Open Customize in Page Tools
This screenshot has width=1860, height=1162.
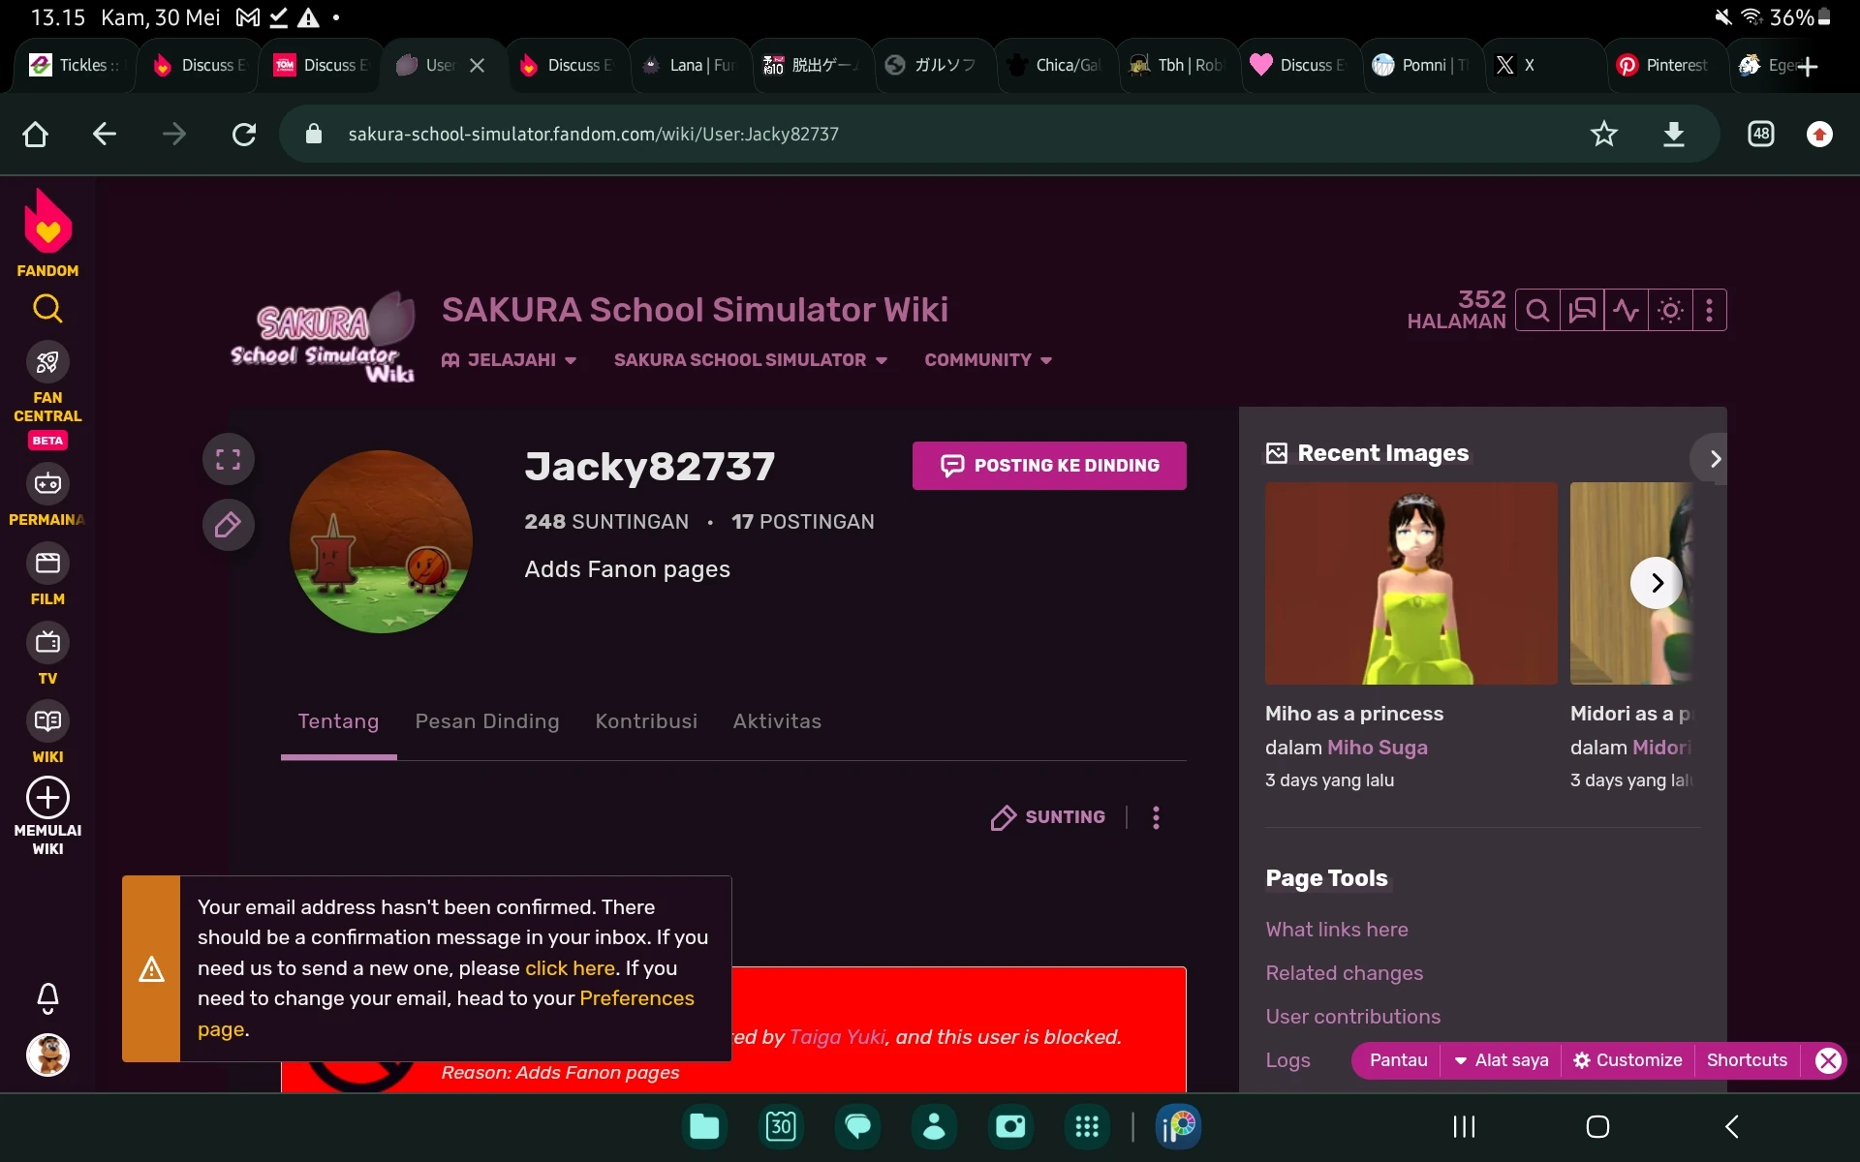point(1627,1060)
